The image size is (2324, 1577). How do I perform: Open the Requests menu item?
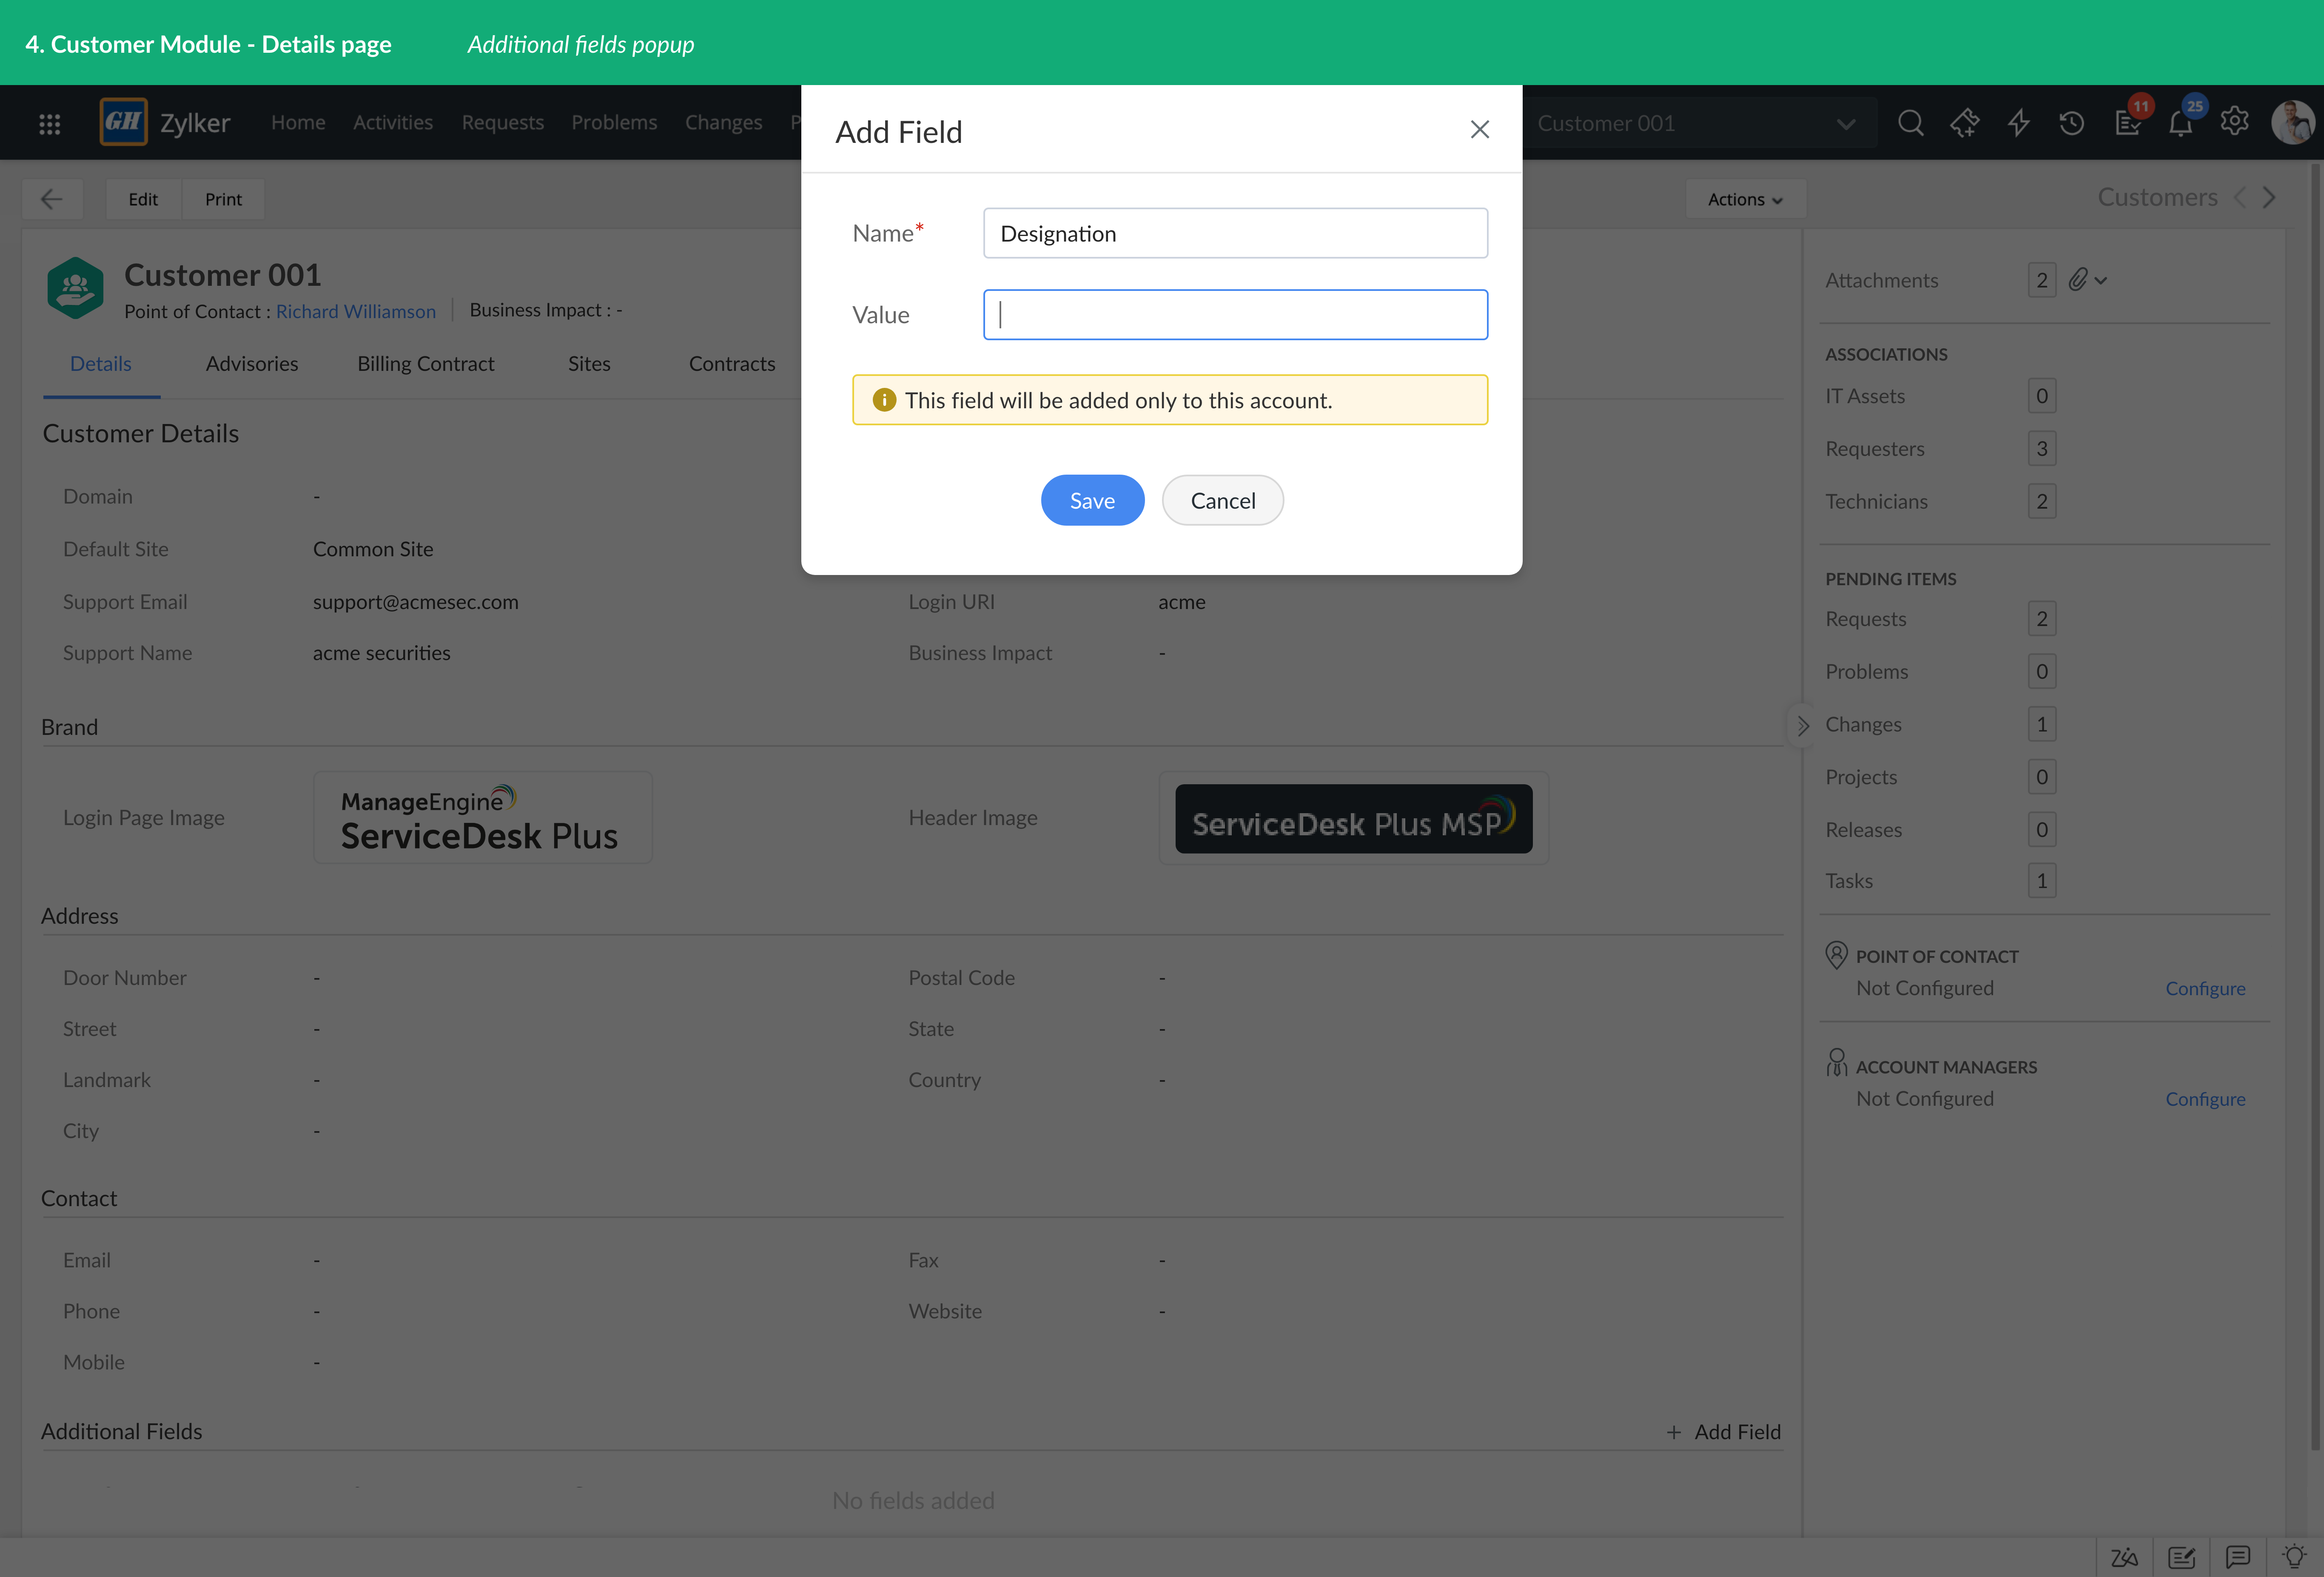[503, 122]
